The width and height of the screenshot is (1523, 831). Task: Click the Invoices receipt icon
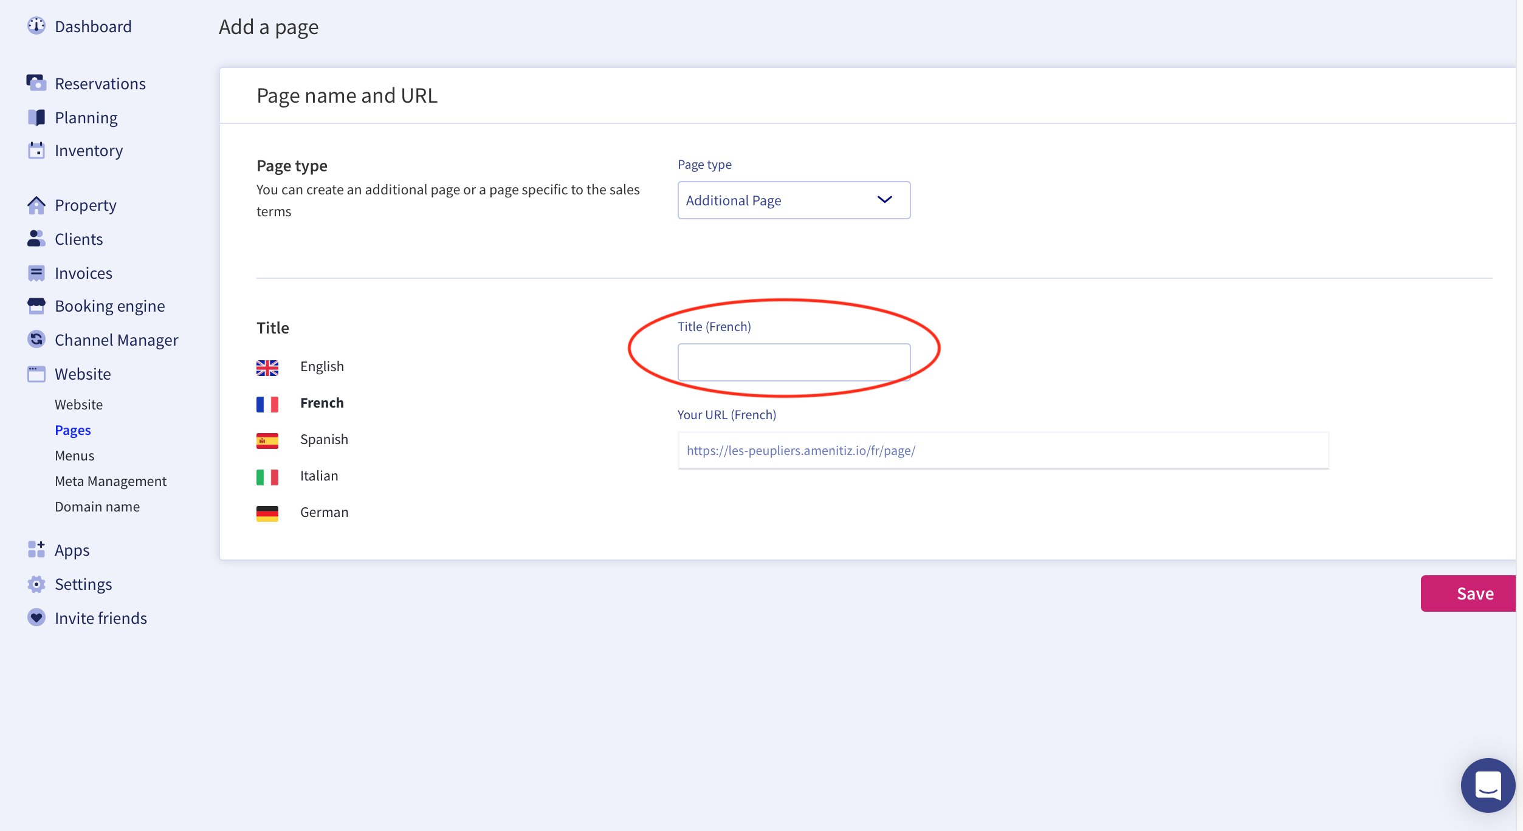coord(36,273)
